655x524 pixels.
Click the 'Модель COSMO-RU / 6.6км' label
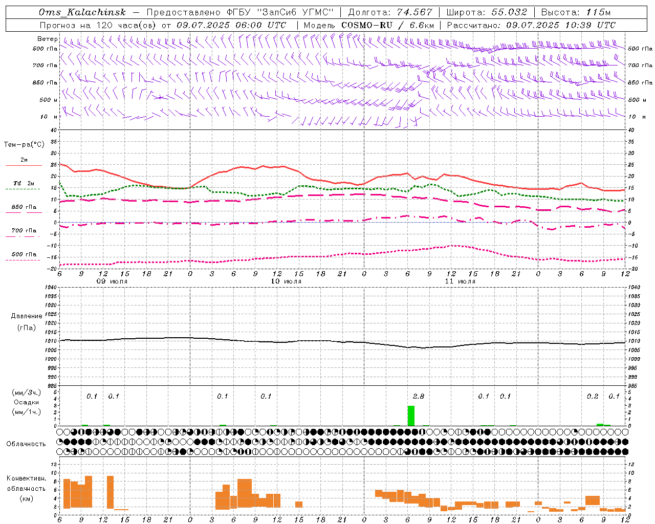coord(369,25)
